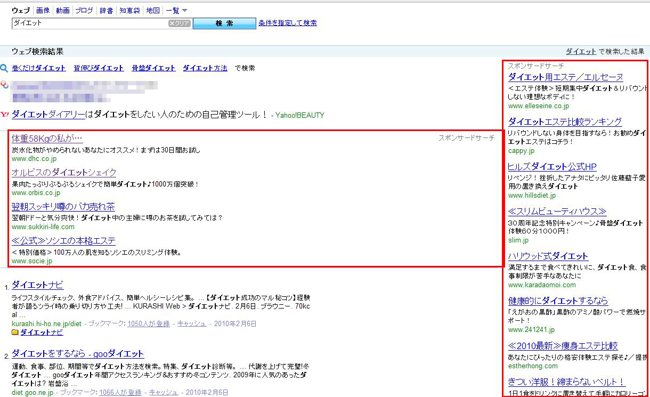650x397 pixels.
Task: Open sidebar ad ハリウッド式ダイエット
Action: [548, 256]
